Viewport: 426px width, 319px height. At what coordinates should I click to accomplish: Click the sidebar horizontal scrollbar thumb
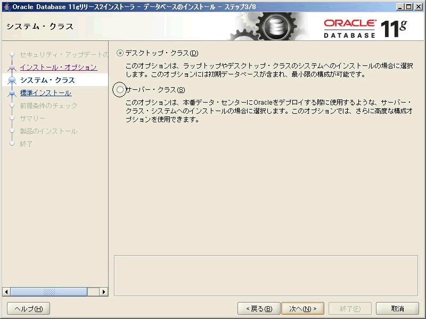click(48, 292)
